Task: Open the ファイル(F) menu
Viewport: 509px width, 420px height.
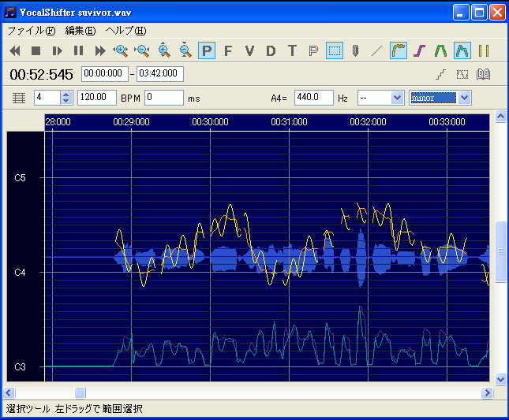Action: [x=32, y=31]
